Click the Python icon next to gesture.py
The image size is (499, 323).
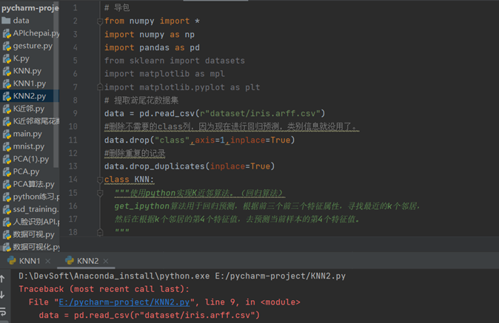(x=7, y=47)
